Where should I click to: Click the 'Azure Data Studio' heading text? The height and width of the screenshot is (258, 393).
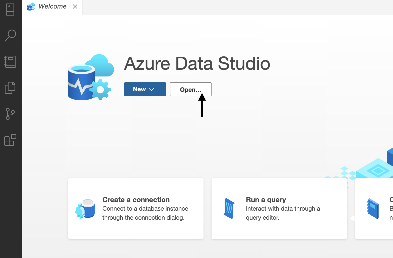pos(197,63)
